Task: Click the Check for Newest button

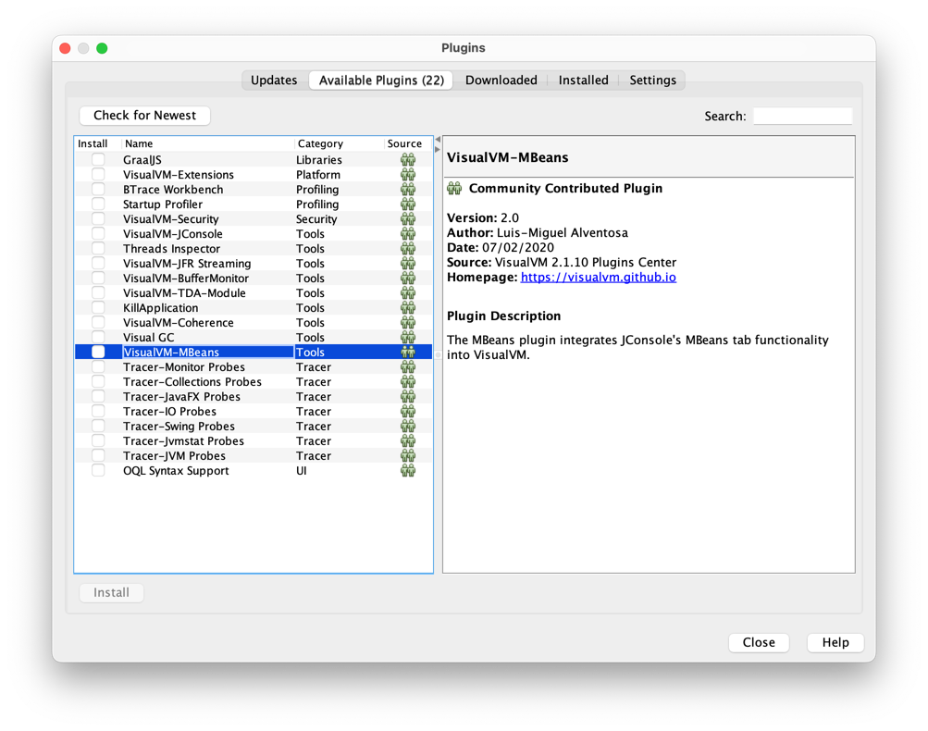Action: point(144,115)
